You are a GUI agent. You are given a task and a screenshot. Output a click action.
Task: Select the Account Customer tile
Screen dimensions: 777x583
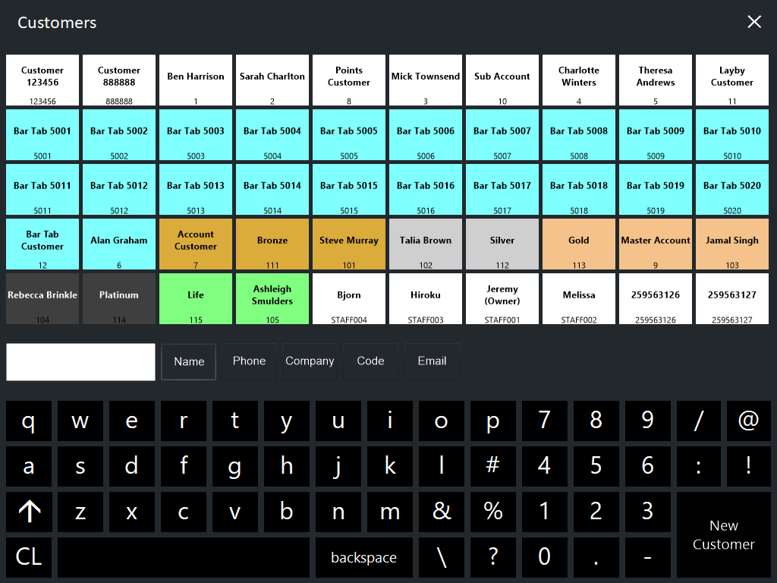tap(196, 244)
